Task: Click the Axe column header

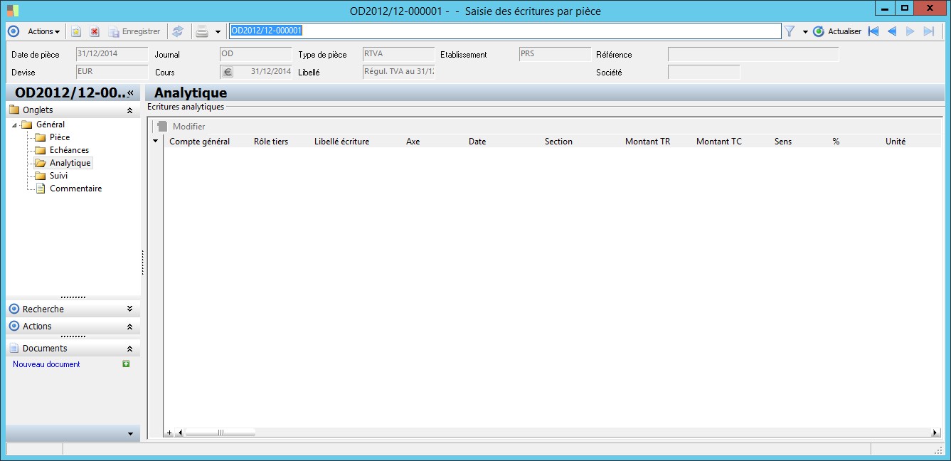Action: click(x=413, y=142)
